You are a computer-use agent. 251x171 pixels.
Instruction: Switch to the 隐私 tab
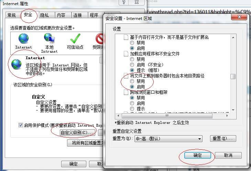click(x=44, y=15)
